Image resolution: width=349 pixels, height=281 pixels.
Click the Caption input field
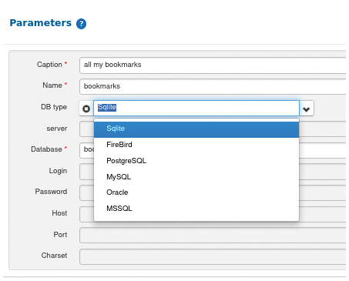pyautogui.click(x=213, y=65)
